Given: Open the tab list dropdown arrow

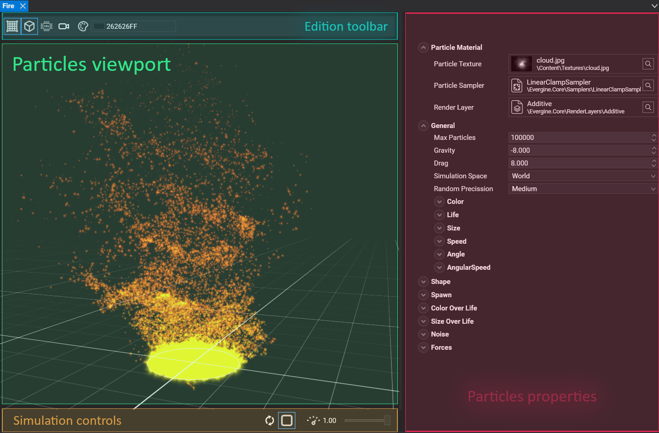Looking at the screenshot, I should [654, 6].
